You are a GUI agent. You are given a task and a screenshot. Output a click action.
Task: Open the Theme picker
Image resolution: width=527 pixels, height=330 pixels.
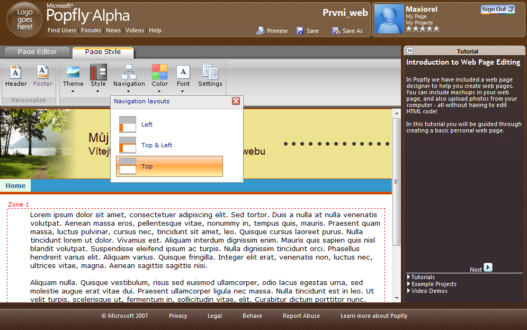click(x=73, y=72)
